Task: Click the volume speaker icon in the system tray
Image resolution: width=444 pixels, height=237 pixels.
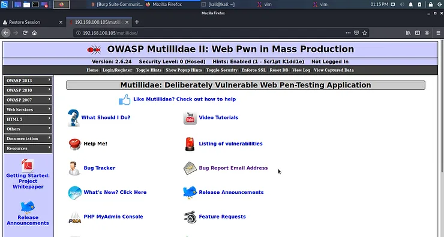Action: click(401, 4)
